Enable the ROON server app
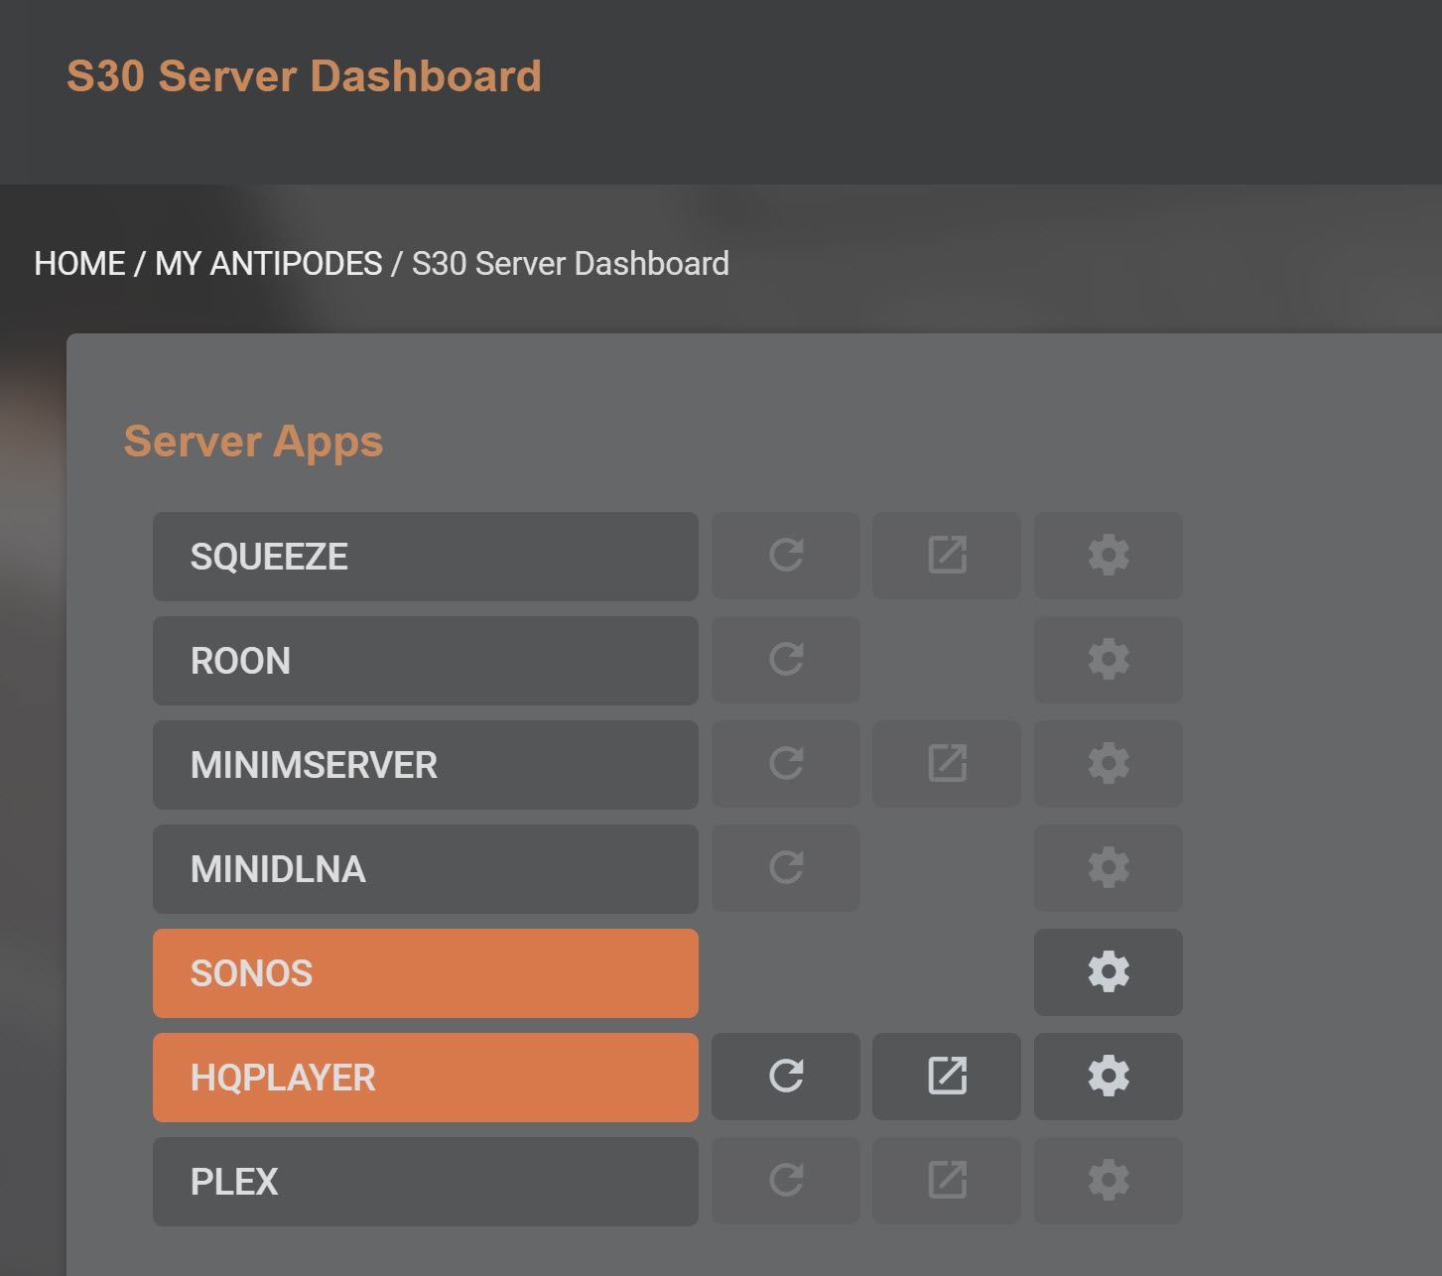 pos(425,661)
